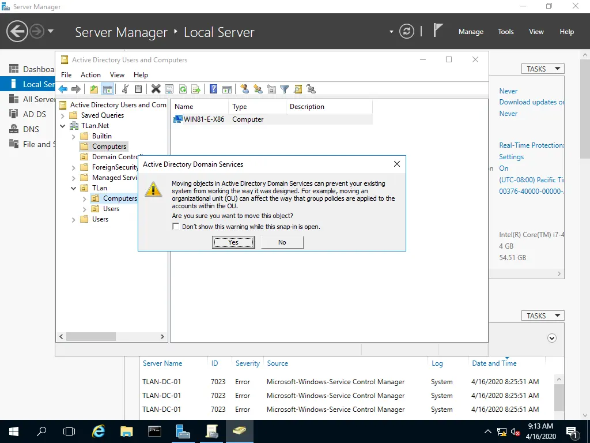
Task: Open the File menu in ADUC
Action: [x=66, y=74]
